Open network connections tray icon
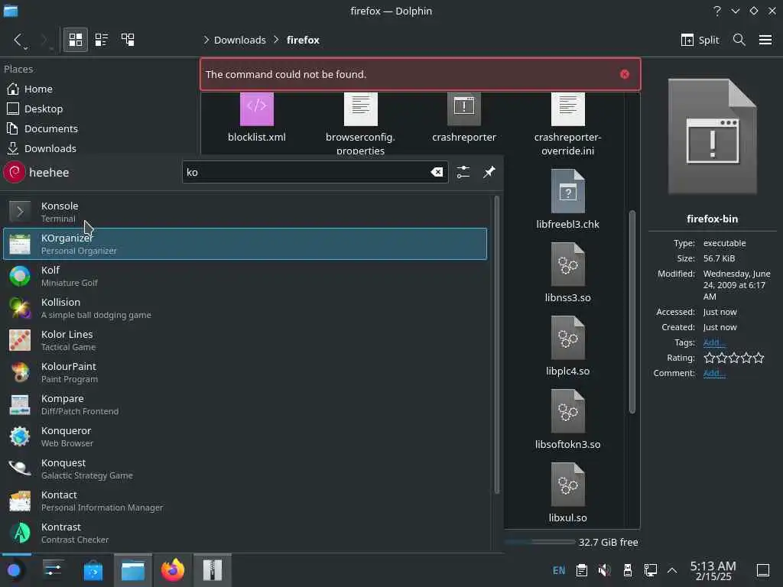 click(650, 570)
